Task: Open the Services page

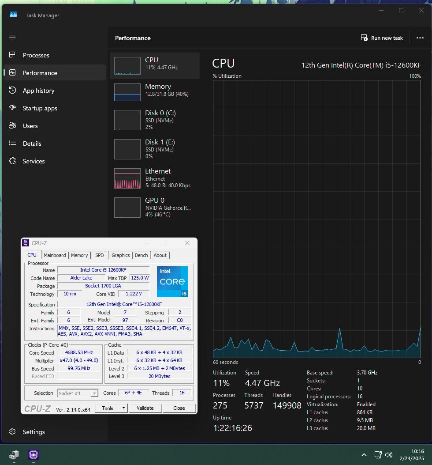Action: click(55, 161)
